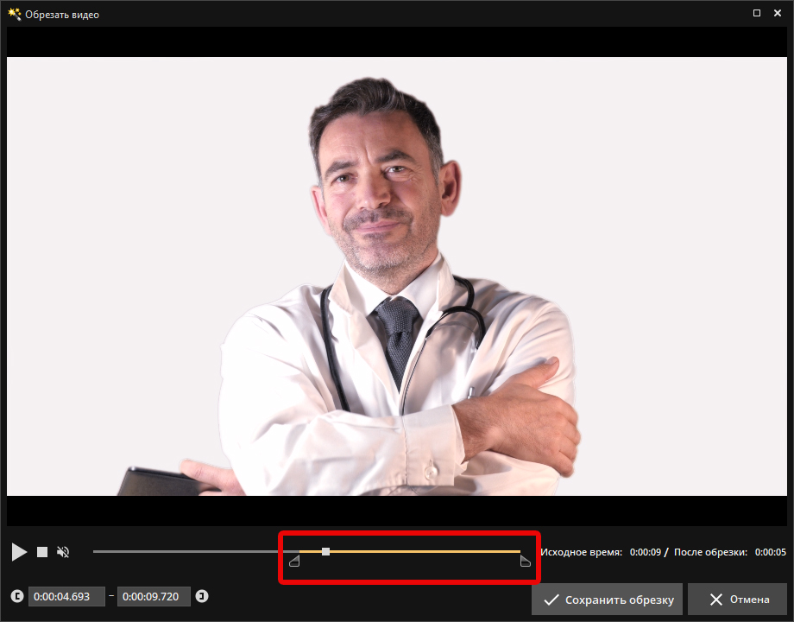Viewport: 794px width, 622px height.
Task: Focus the end time field 0:00:09.720
Action: tap(154, 596)
